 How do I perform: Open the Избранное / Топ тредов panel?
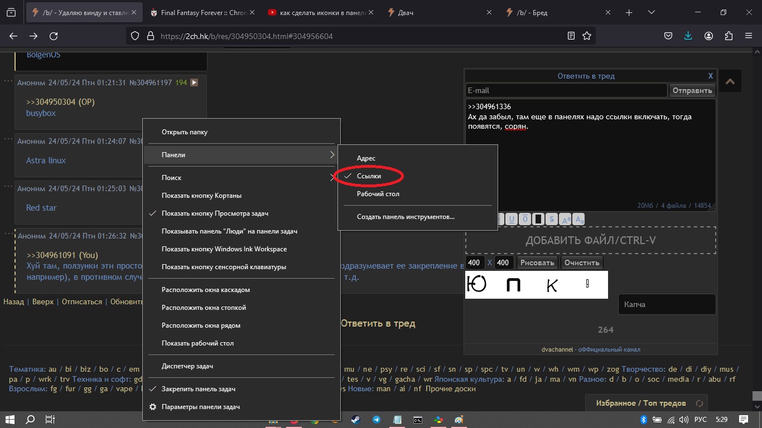647,403
